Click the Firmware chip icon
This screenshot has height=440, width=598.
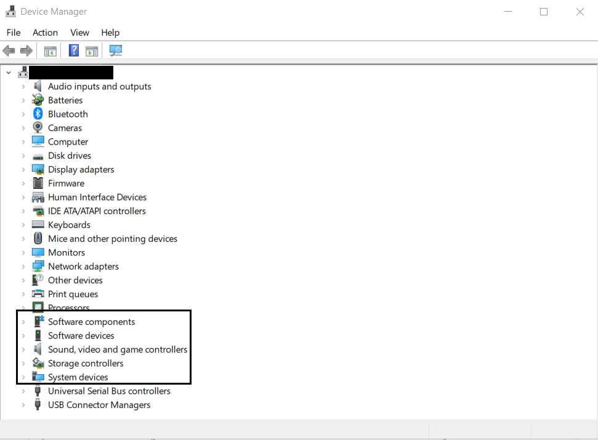point(38,183)
